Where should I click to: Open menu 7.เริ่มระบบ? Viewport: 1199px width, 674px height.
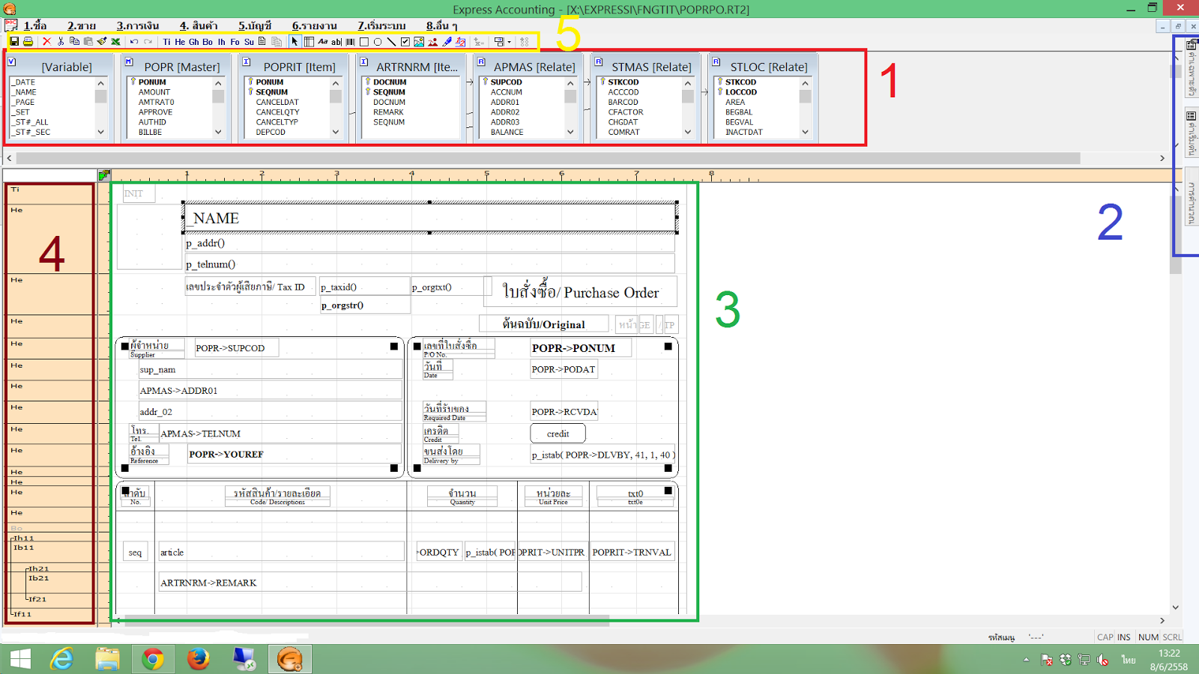point(381,25)
